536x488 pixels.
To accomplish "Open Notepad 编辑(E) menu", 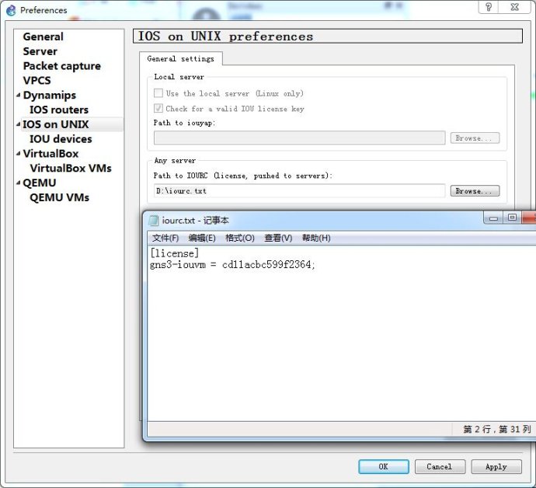I will click(x=202, y=238).
